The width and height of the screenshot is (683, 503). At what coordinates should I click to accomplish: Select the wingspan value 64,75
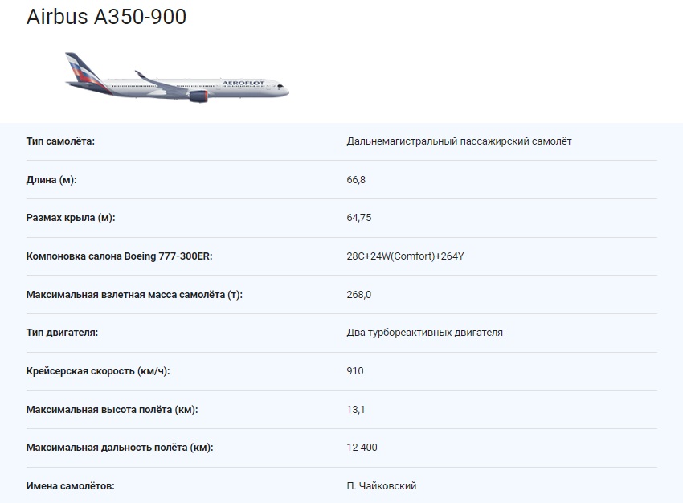[359, 217]
